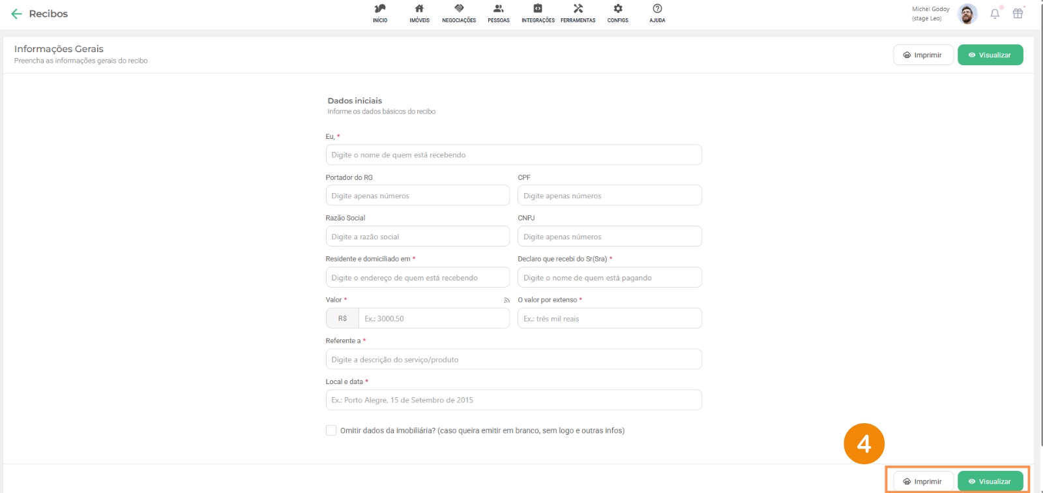Open the user profile avatar

click(x=967, y=14)
